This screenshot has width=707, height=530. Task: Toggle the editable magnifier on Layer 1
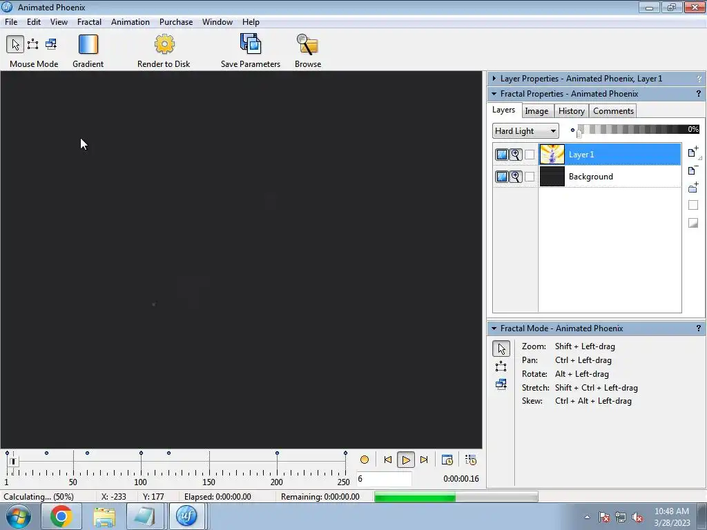coord(515,155)
